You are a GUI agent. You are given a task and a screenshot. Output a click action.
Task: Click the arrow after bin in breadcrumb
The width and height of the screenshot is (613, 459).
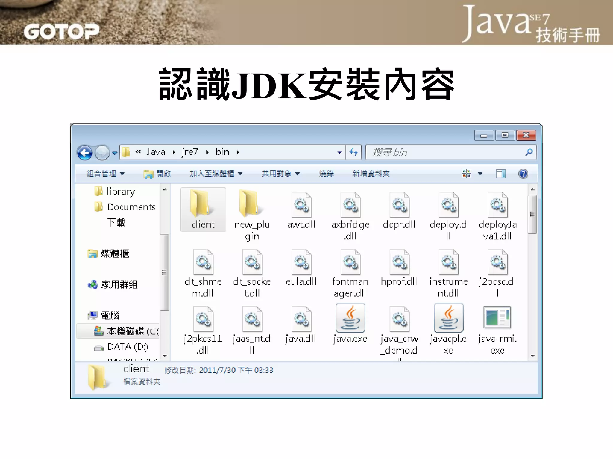pos(238,152)
